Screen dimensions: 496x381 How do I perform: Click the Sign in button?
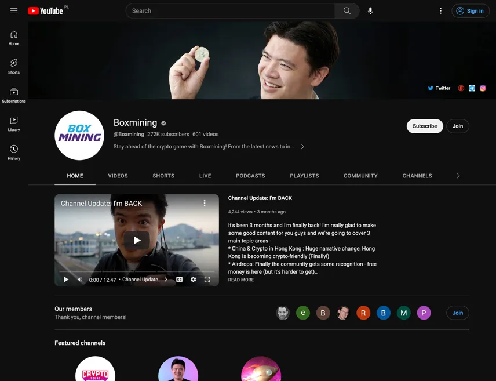(470, 11)
